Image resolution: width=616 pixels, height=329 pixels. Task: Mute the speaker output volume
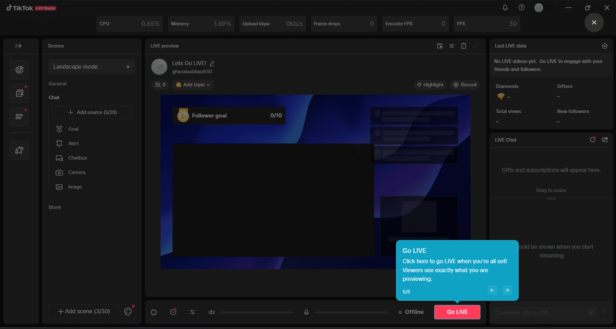coord(211,312)
